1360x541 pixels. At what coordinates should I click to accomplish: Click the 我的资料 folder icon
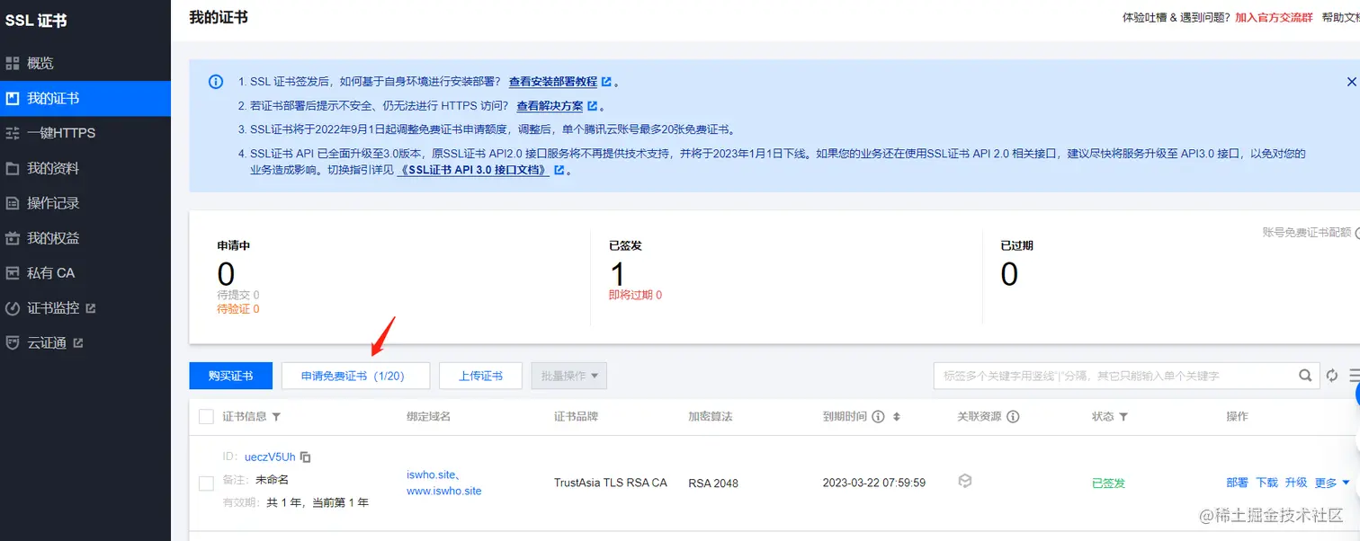coord(13,168)
